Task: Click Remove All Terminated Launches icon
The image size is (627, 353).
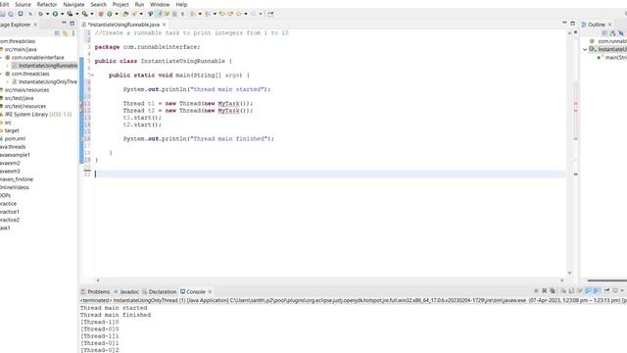Action: (553, 290)
